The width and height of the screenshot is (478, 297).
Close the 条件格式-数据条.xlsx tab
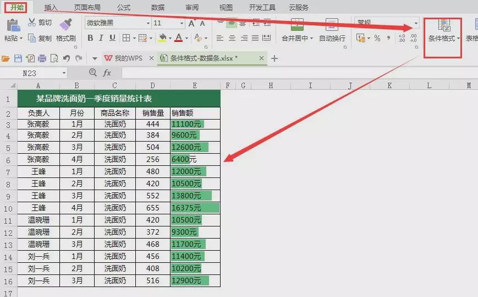tap(262, 58)
